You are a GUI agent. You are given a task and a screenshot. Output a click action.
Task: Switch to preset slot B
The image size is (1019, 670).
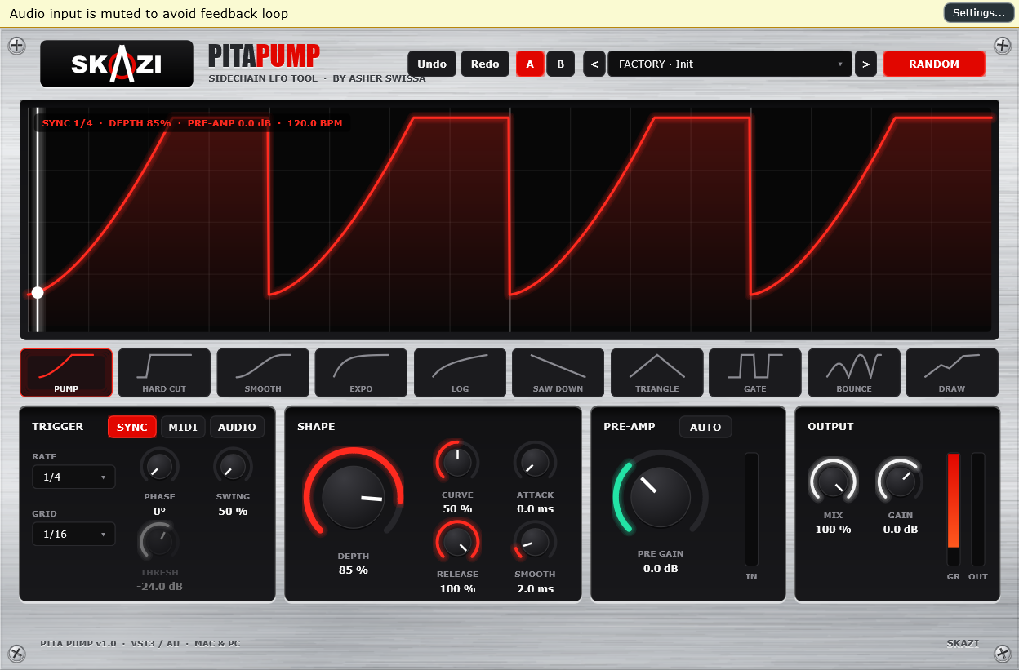click(560, 64)
